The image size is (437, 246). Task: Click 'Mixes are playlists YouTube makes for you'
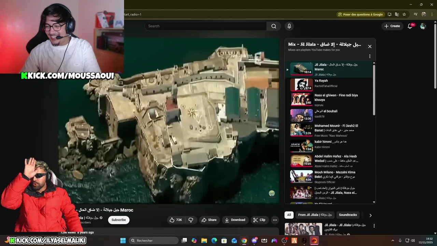(314, 50)
